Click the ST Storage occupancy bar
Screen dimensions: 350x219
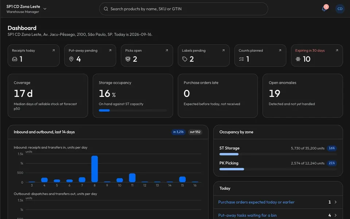coord(278,154)
